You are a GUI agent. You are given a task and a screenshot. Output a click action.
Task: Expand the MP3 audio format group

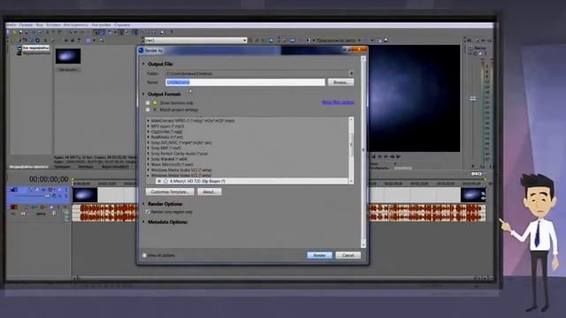click(149, 126)
